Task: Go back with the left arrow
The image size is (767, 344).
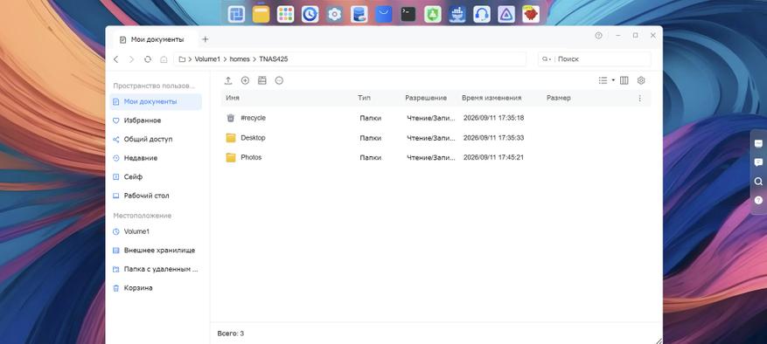Action: [116, 59]
